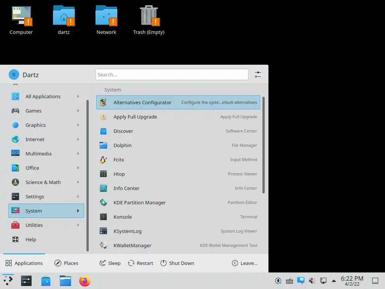Click the updates tray icon
Image resolution: width=385 pixels, height=289 pixels.
coord(278,281)
